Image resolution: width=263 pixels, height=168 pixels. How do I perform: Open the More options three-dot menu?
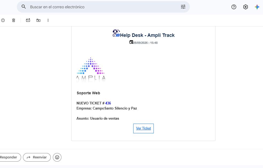click(48, 20)
